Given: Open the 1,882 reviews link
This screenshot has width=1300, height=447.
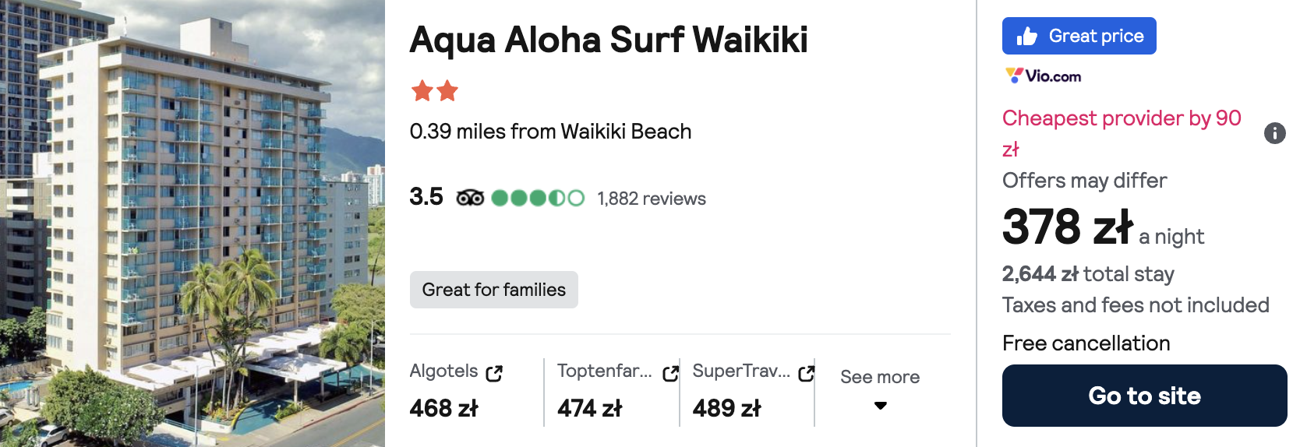Looking at the screenshot, I should [x=652, y=199].
